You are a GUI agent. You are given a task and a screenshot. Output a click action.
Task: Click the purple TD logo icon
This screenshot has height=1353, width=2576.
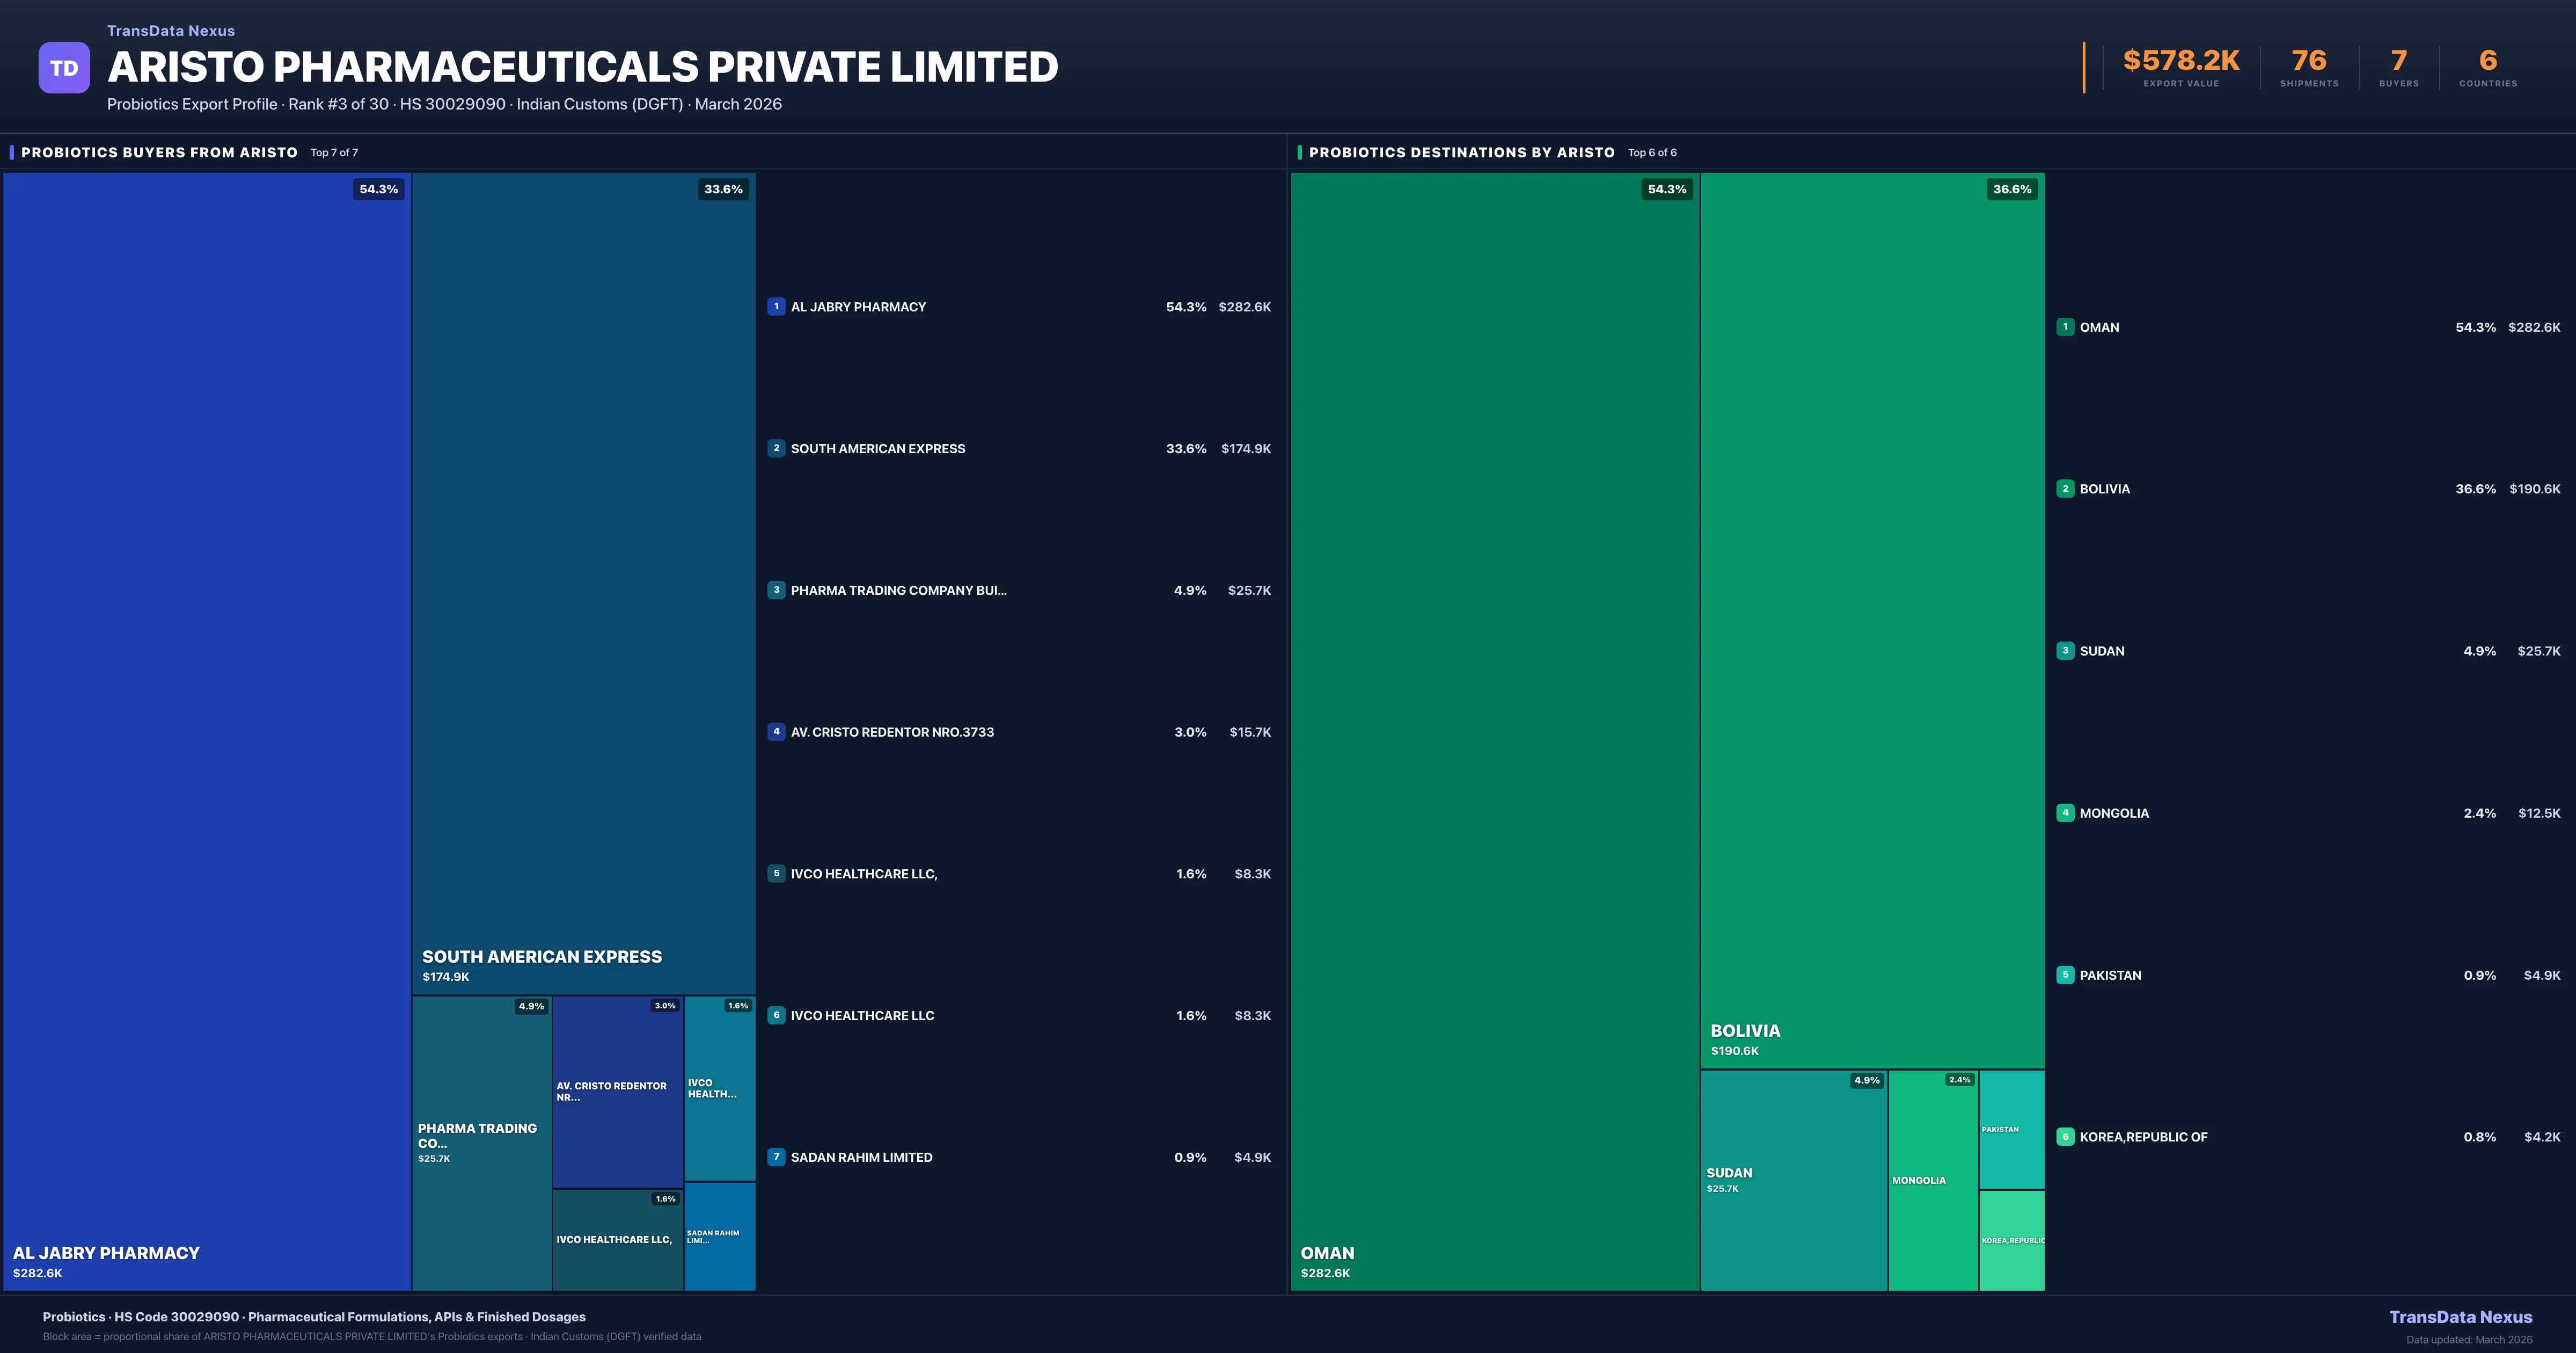(64, 68)
